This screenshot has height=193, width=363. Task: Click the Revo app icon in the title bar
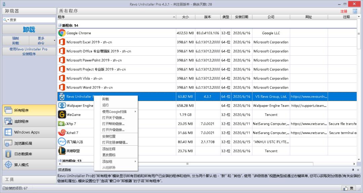tap(4, 4)
